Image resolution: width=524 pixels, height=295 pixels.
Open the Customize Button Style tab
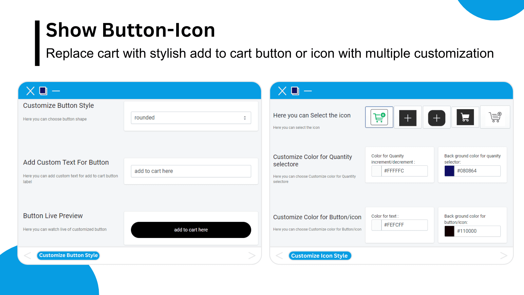[68, 255]
